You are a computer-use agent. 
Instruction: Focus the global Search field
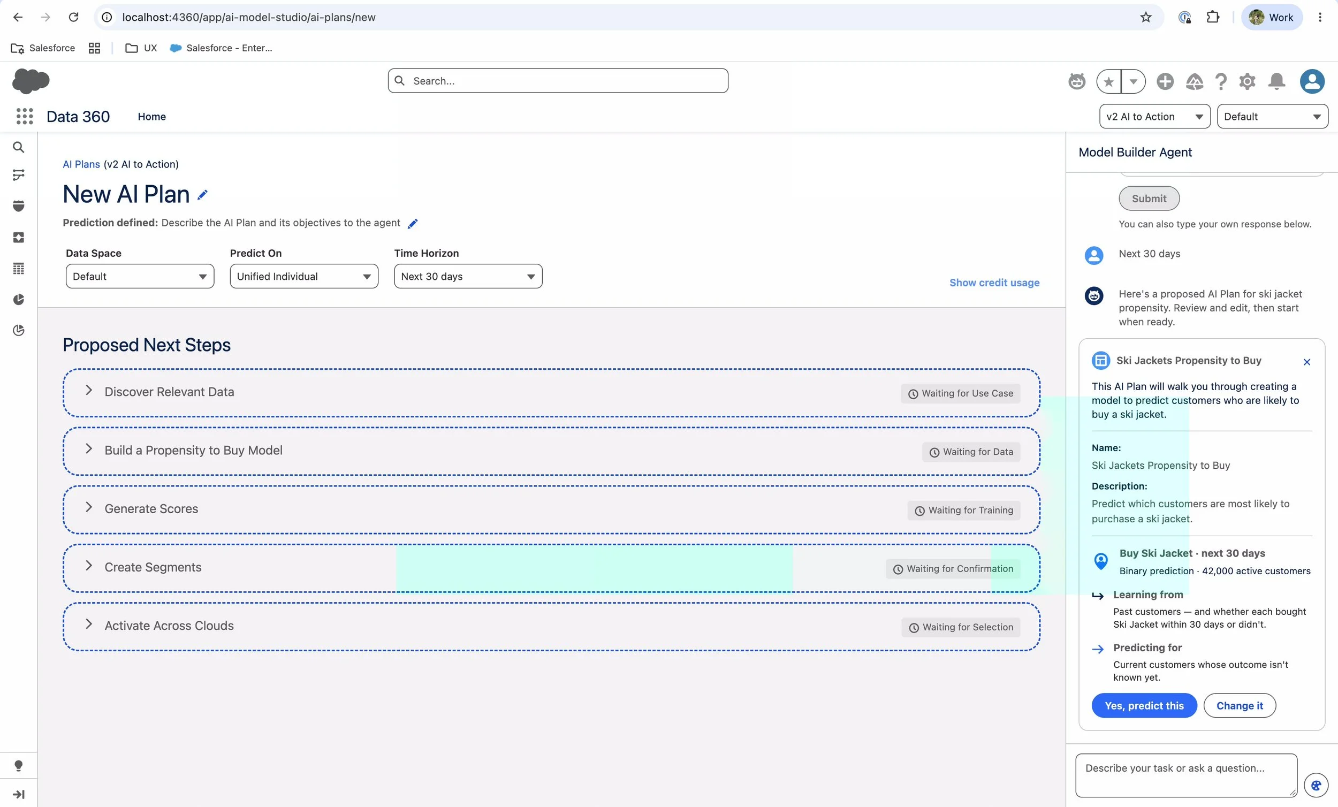coord(558,81)
